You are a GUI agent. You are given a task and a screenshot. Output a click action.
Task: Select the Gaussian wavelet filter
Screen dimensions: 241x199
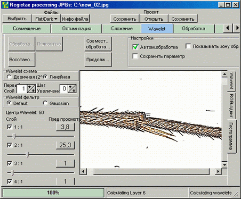coord(45,103)
